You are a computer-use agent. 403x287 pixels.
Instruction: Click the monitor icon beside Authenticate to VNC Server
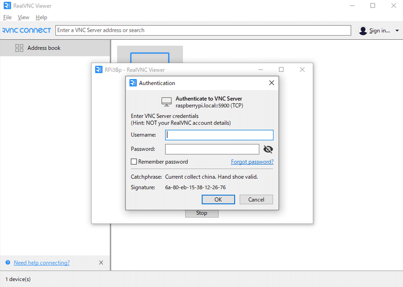coord(166,102)
